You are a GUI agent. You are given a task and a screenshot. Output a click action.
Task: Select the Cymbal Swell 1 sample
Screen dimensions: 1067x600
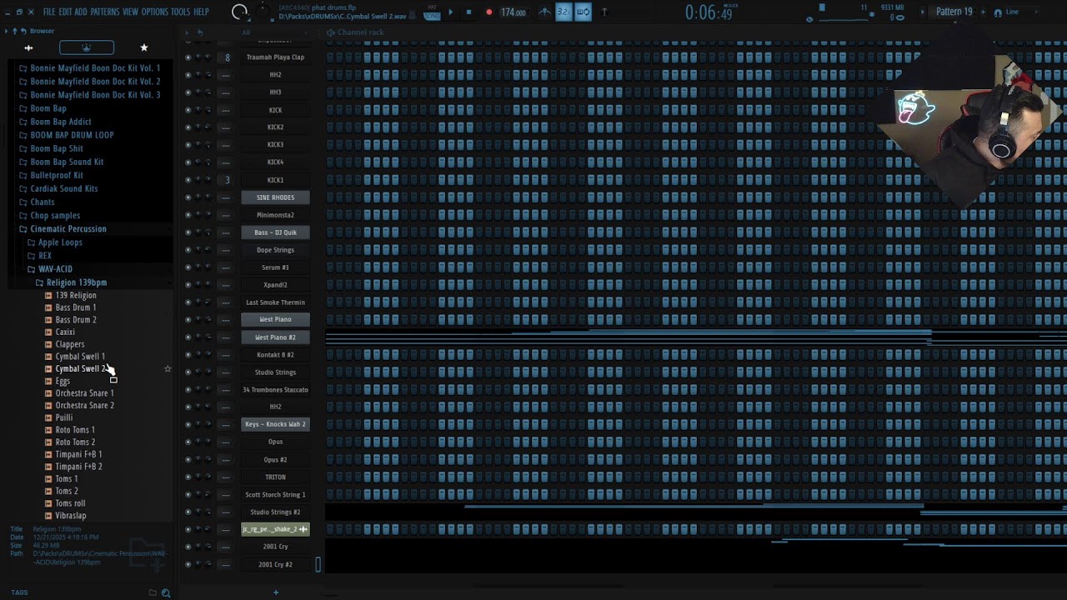[x=80, y=357]
